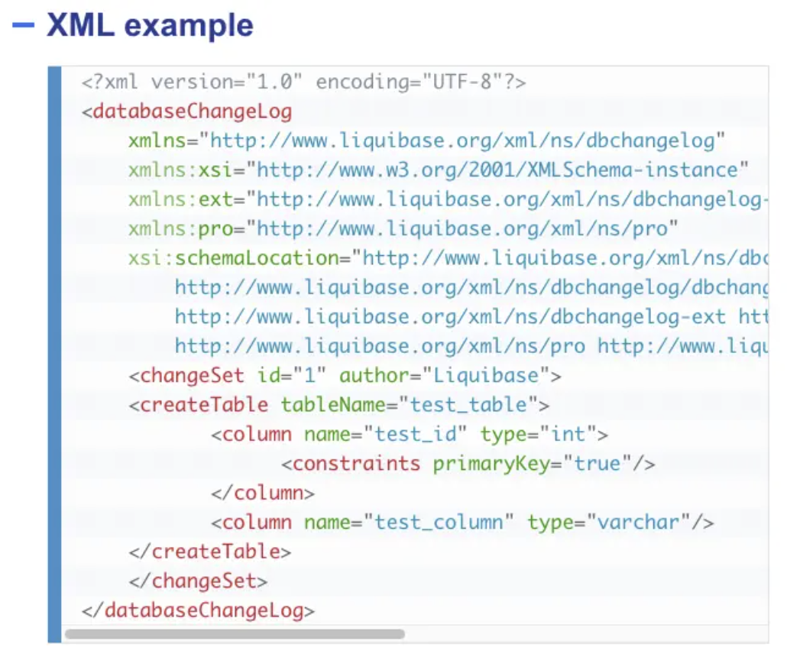Click the xmlns dbchangelog URL line
This screenshot has width=787, height=654.
point(427,141)
